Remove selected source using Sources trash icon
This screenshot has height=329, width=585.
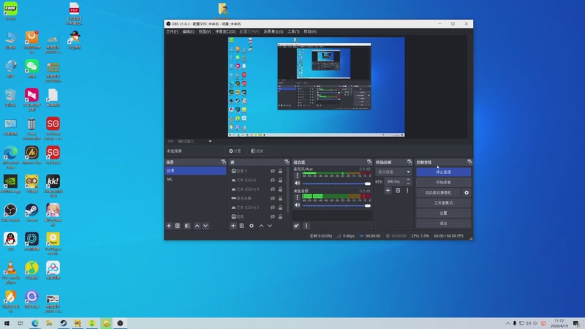[242, 226]
